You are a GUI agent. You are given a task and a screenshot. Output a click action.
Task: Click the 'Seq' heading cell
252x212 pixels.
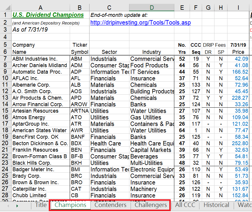[196, 52]
